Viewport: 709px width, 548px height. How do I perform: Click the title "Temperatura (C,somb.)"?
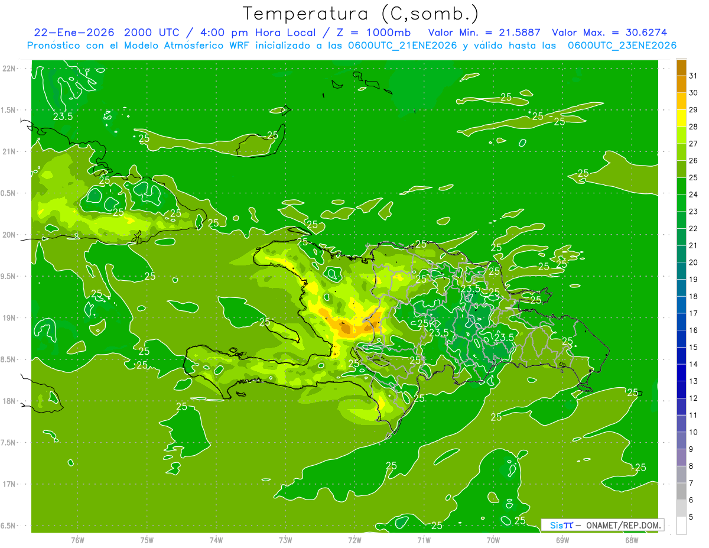tap(361, 14)
